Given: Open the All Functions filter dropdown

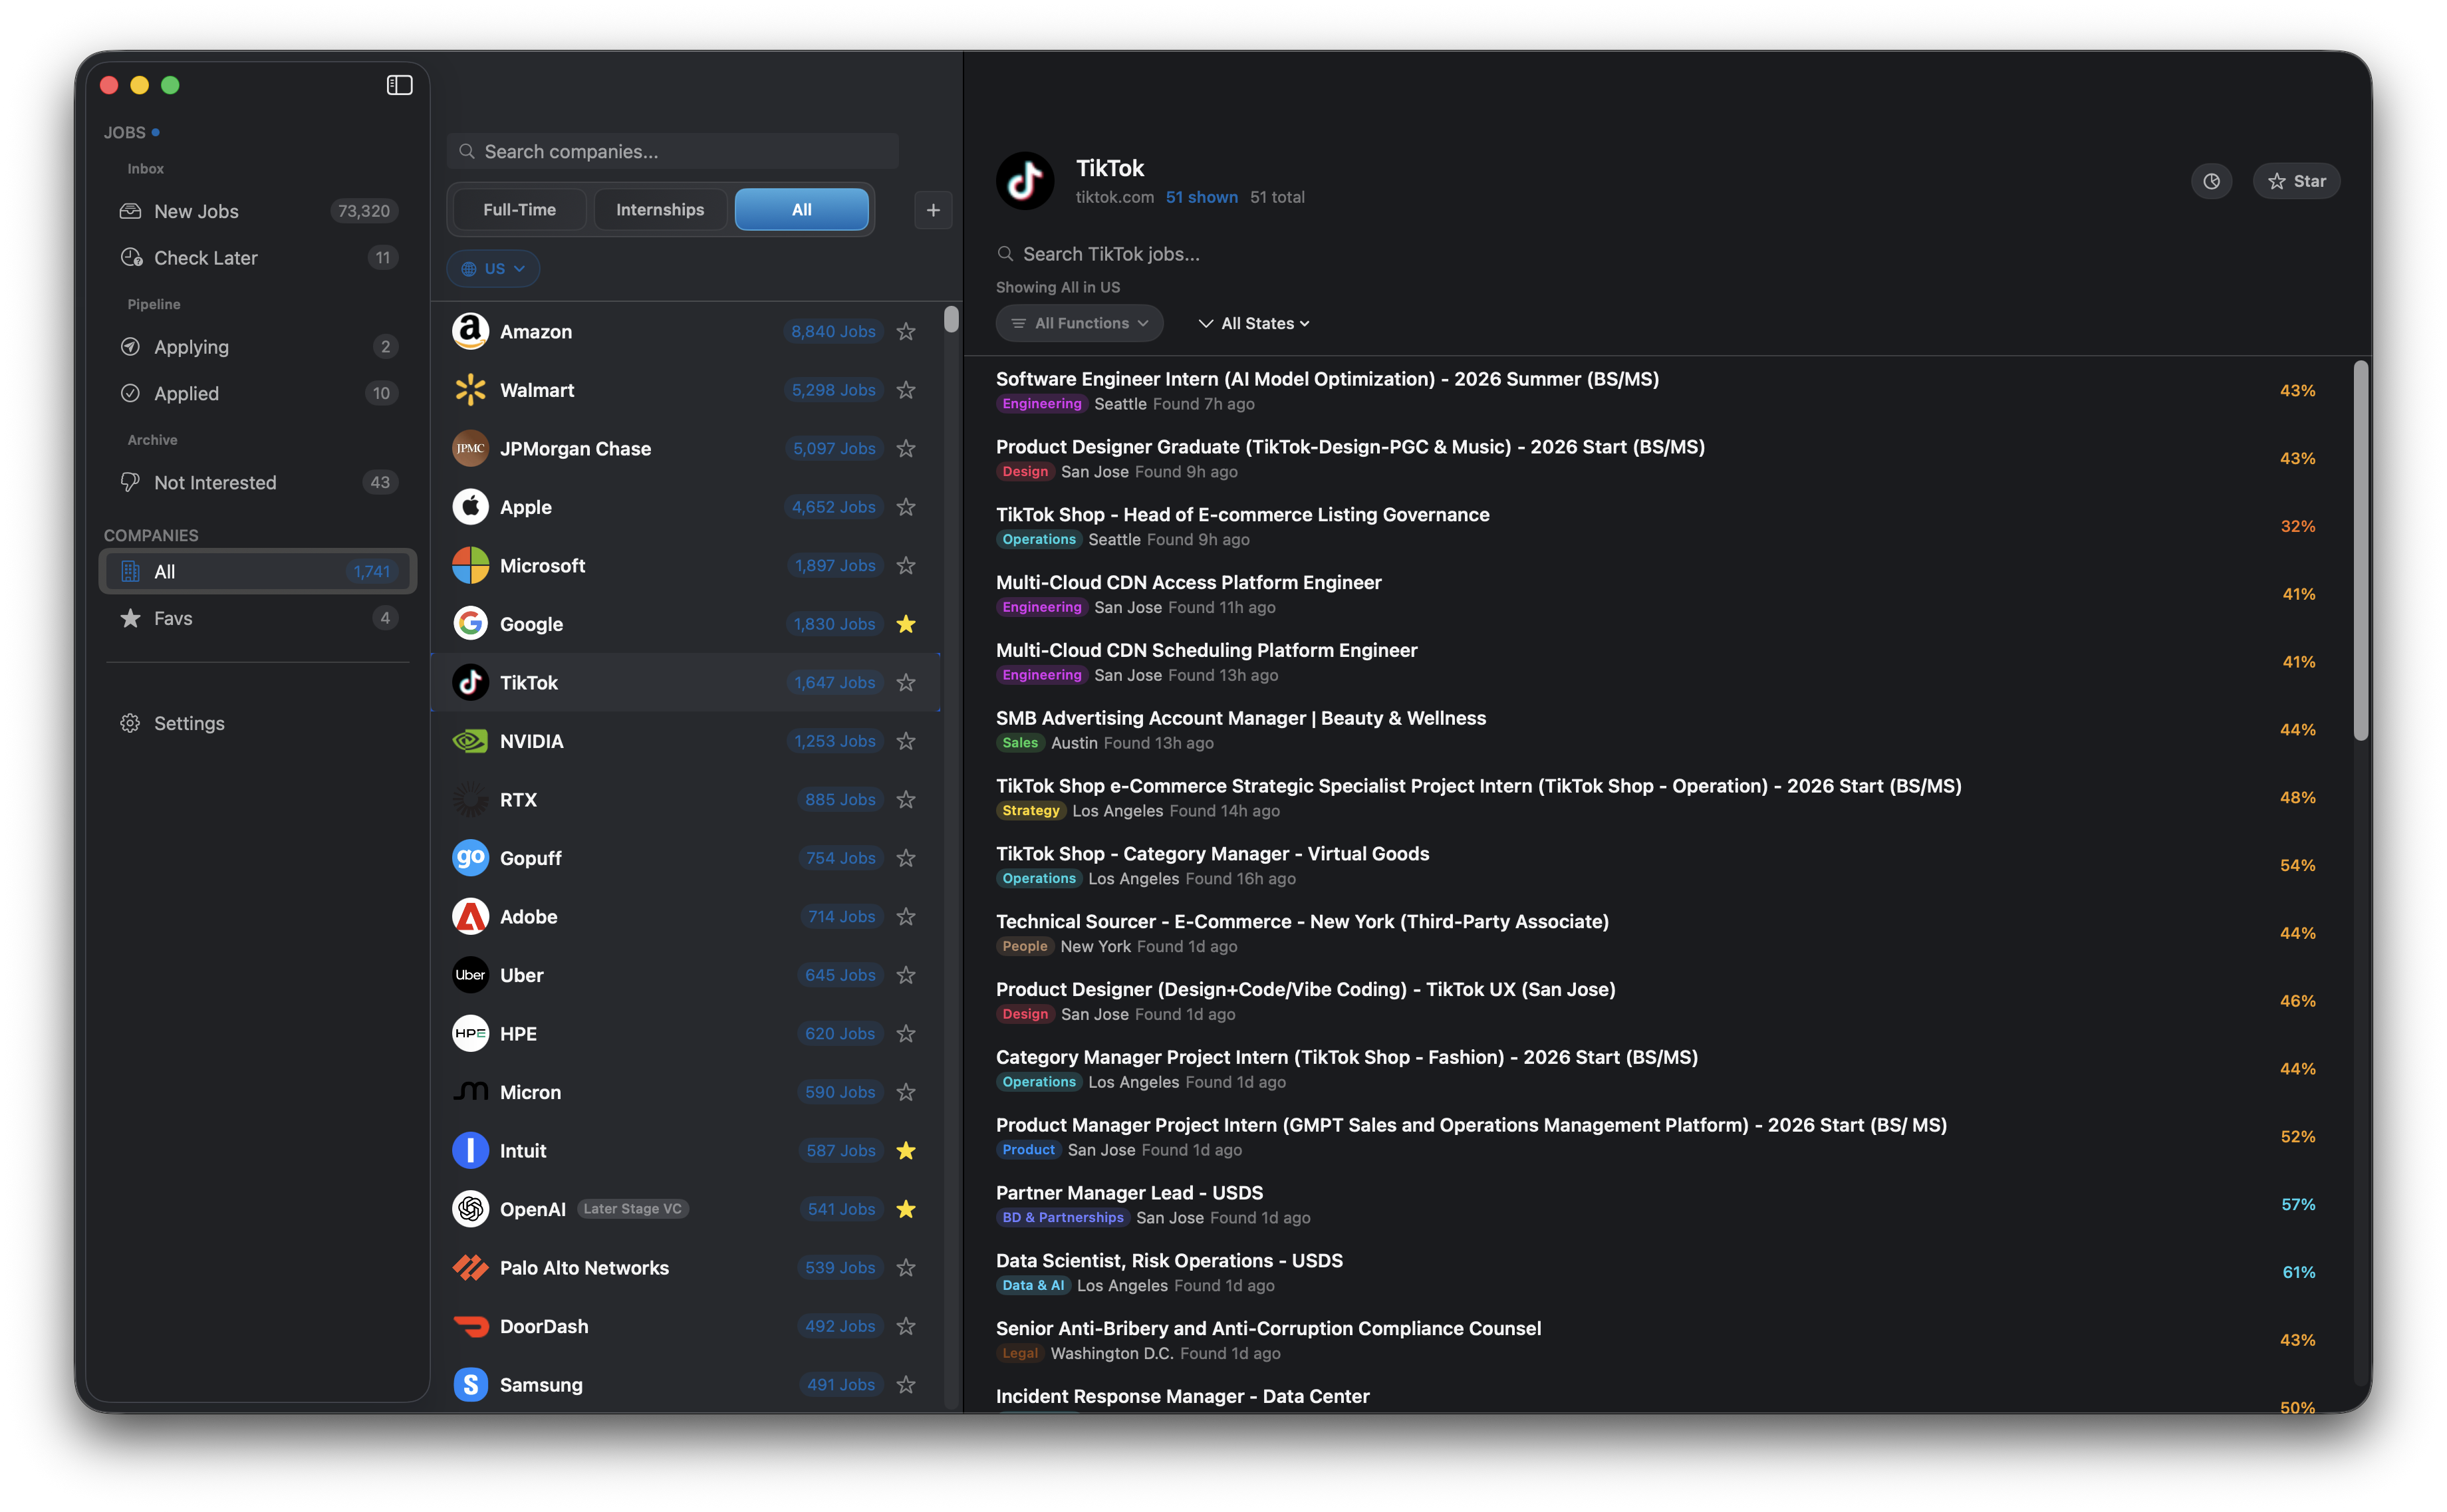Looking at the screenshot, I should coord(1079,323).
